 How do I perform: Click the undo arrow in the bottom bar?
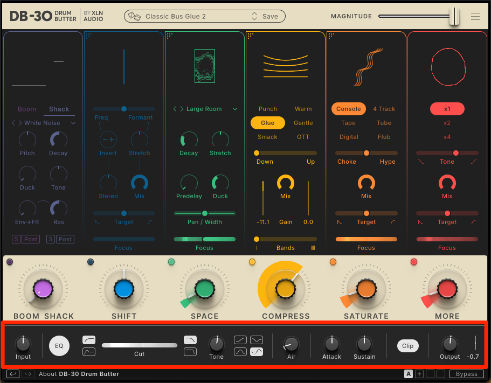pos(12,374)
